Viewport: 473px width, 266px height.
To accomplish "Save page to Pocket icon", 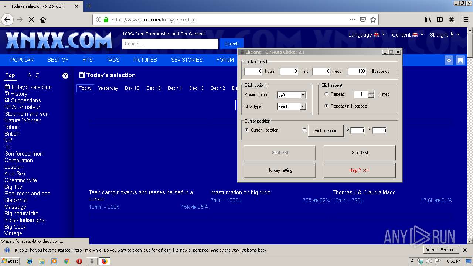I will pyautogui.click(x=363, y=20).
